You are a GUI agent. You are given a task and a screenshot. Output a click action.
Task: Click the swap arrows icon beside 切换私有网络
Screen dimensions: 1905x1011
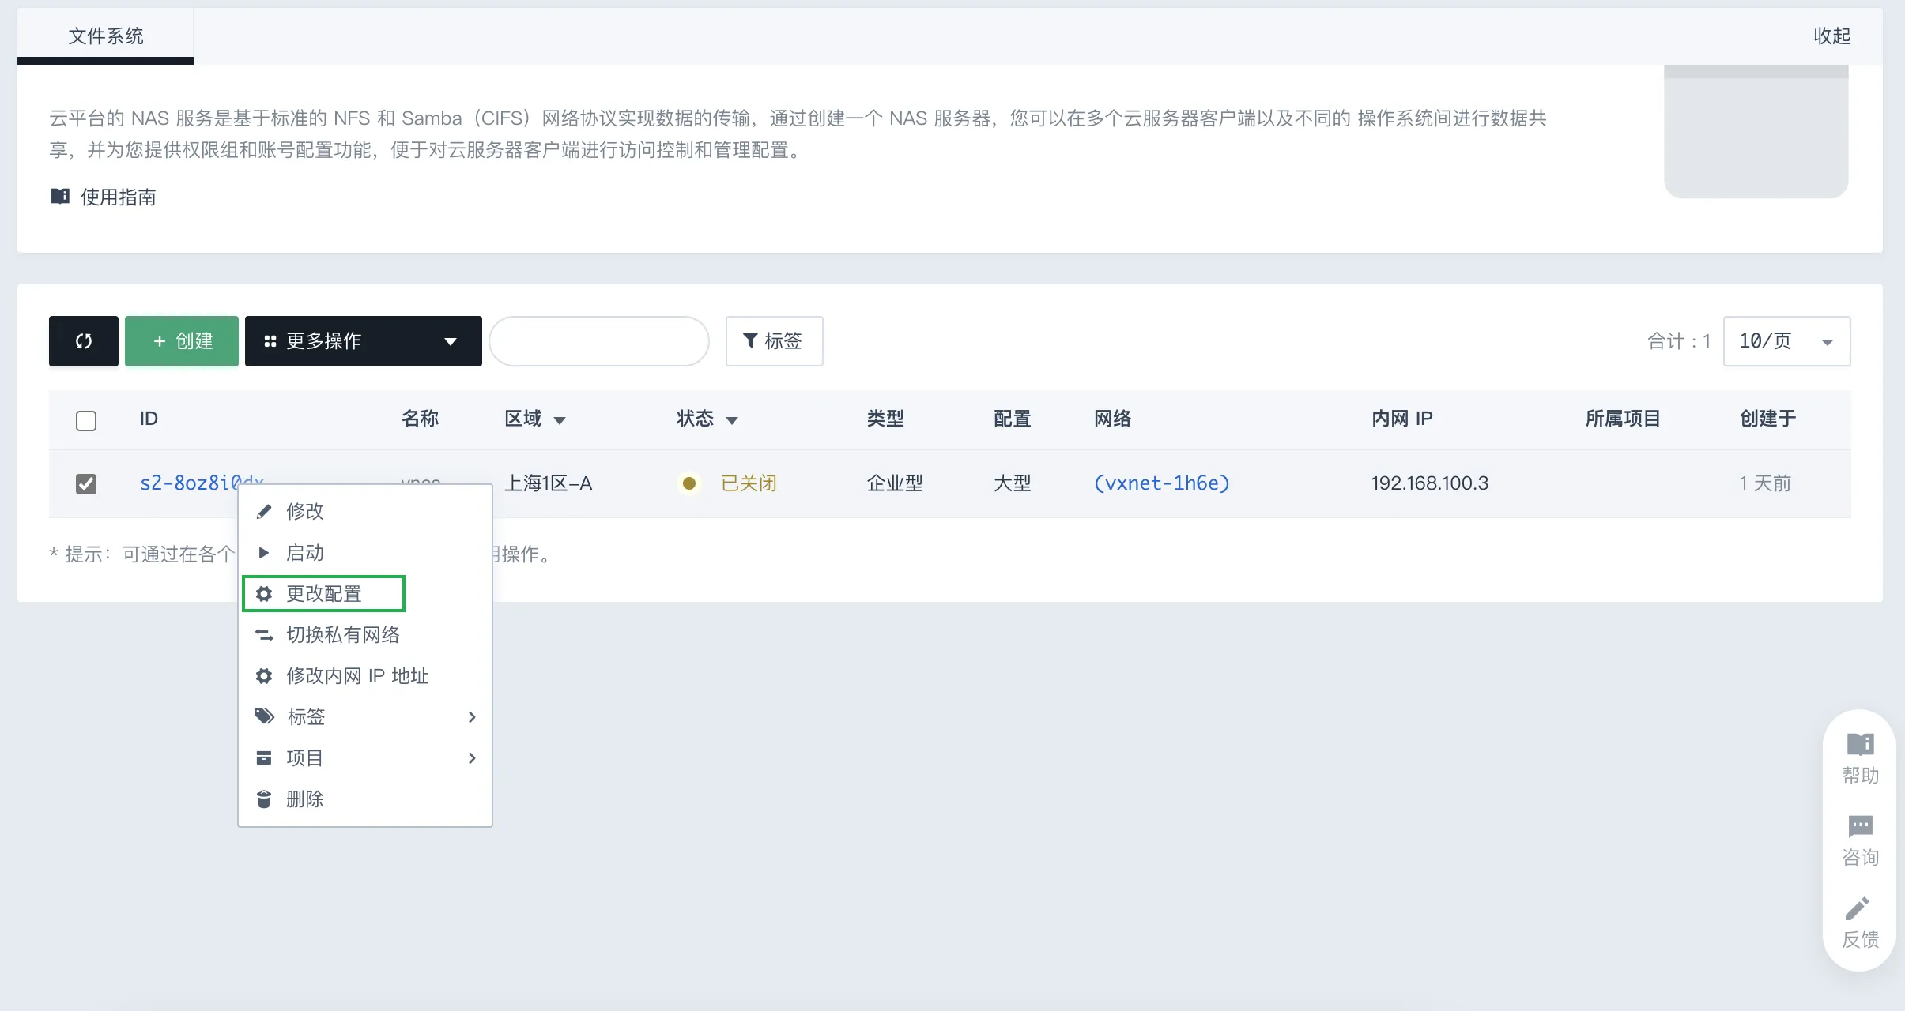(264, 634)
